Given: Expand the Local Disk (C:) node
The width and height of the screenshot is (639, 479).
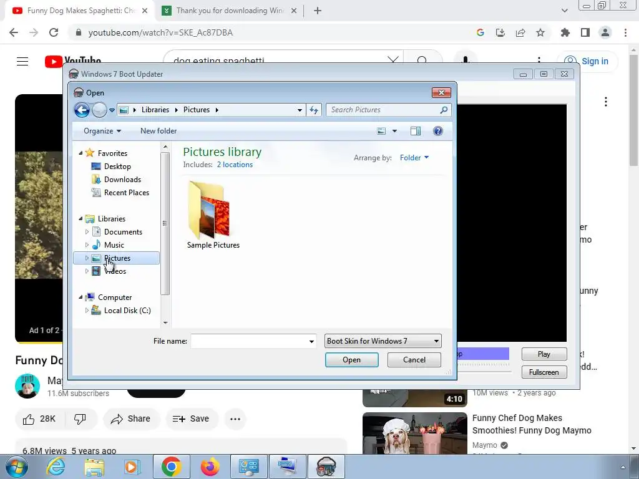Looking at the screenshot, I should pyautogui.click(x=87, y=311).
